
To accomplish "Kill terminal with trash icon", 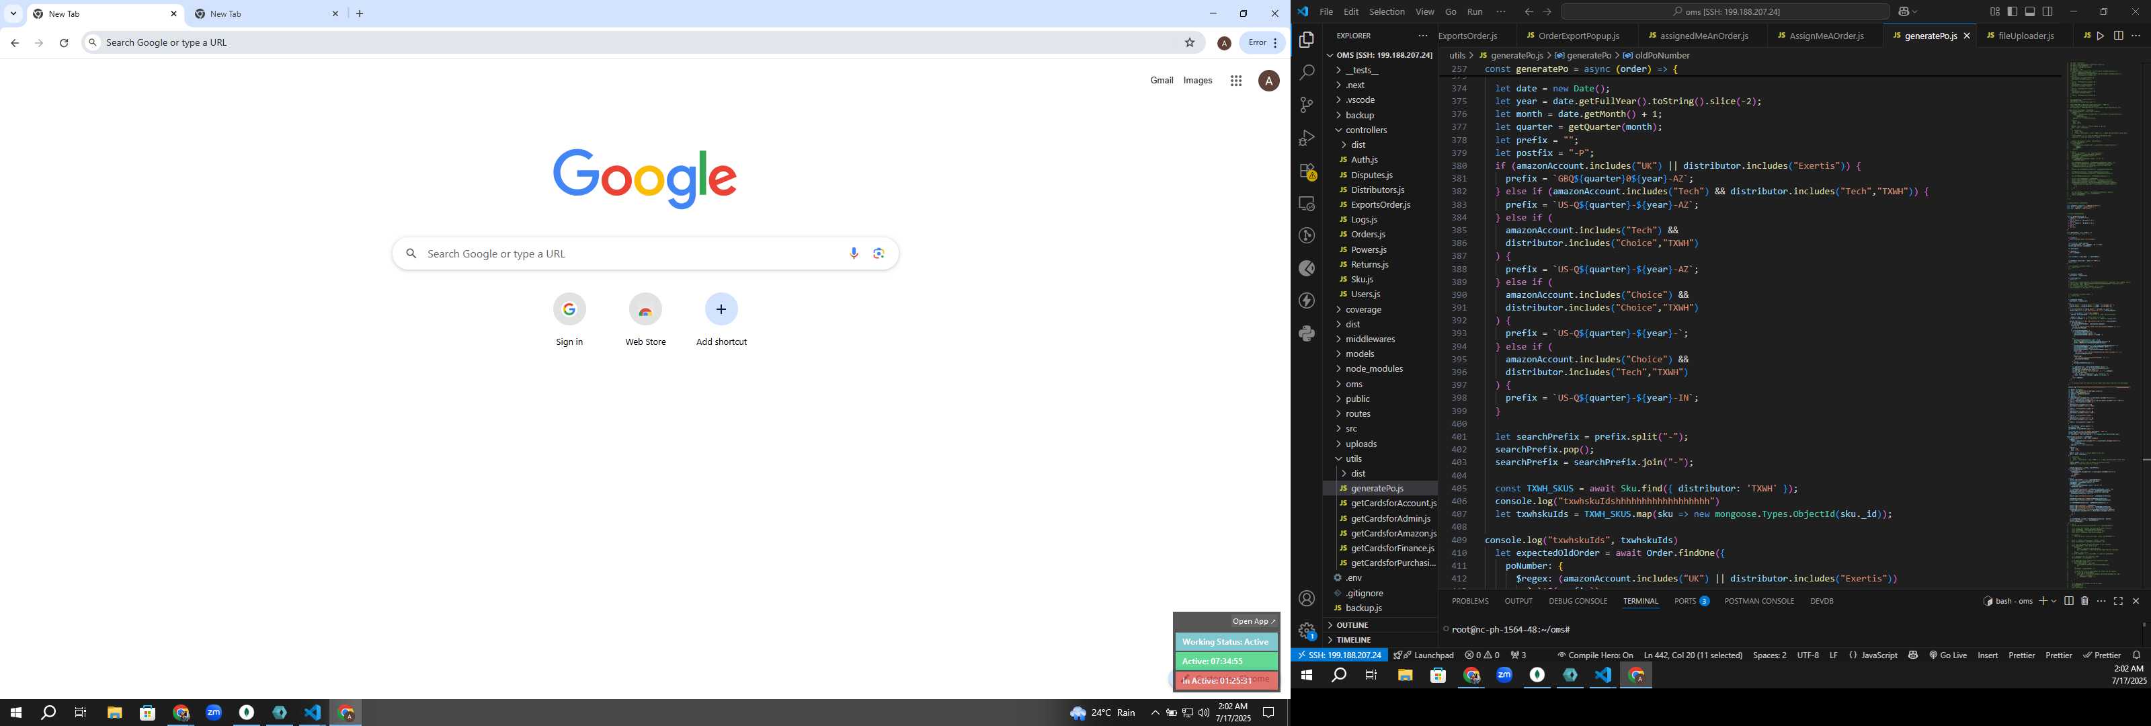I will (2084, 601).
